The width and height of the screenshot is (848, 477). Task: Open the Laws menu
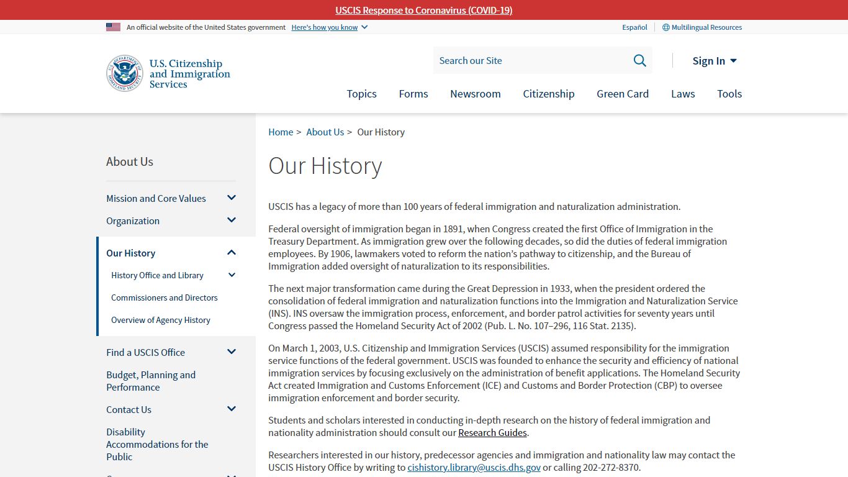(683, 94)
